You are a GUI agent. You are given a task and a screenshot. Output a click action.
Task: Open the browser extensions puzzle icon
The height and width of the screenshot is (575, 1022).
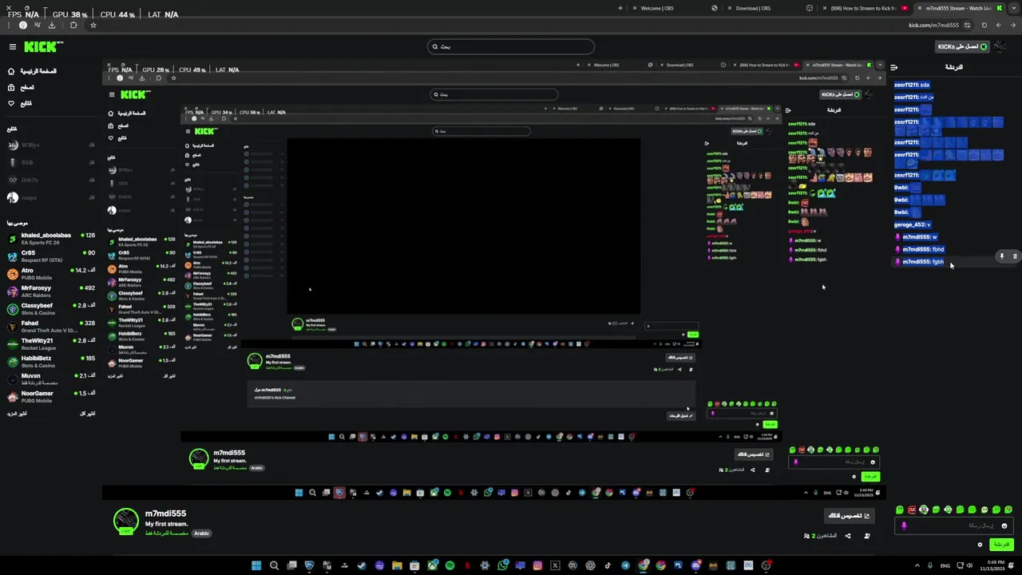click(73, 25)
